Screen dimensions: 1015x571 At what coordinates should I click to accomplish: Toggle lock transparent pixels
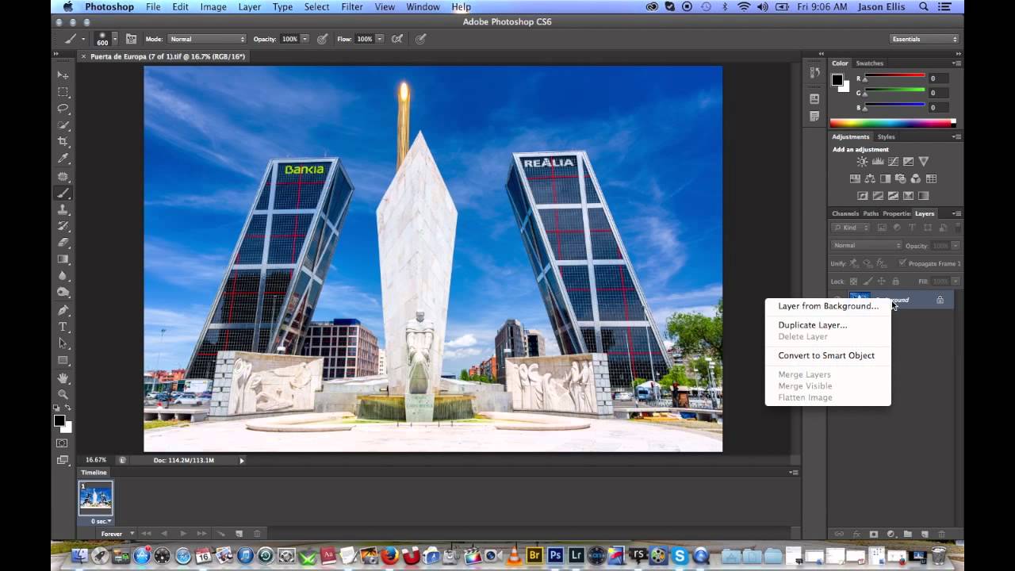[854, 282]
